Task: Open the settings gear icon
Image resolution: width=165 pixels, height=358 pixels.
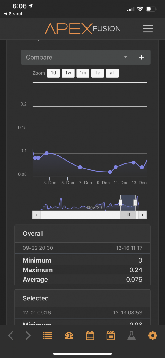Action: pyautogui.click(x=153, y=336)
